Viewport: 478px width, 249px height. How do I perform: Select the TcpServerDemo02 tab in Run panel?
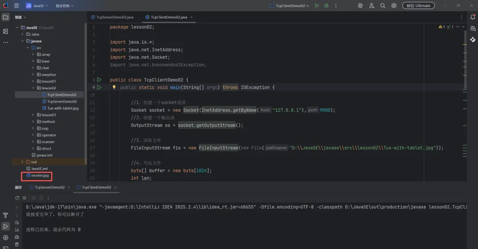point(50,187)
